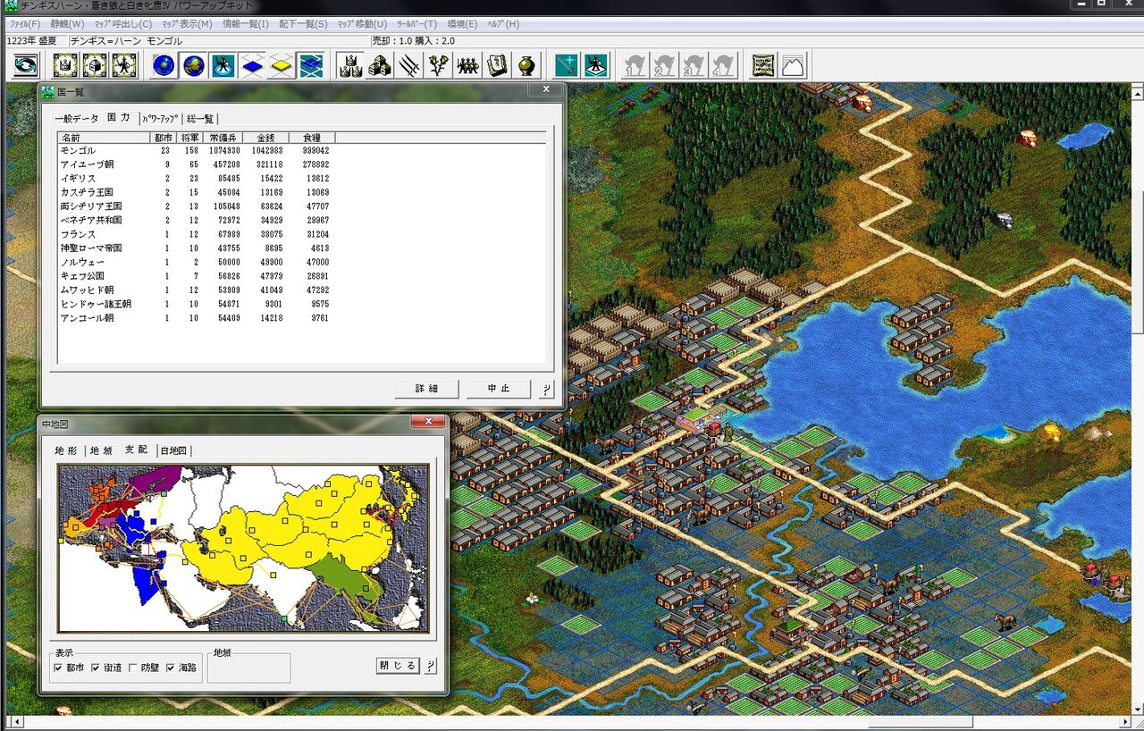Screen dimensions: 1144x731
Task: Click the main map vertical scrollbar
Action: (x=1136, y=399)
